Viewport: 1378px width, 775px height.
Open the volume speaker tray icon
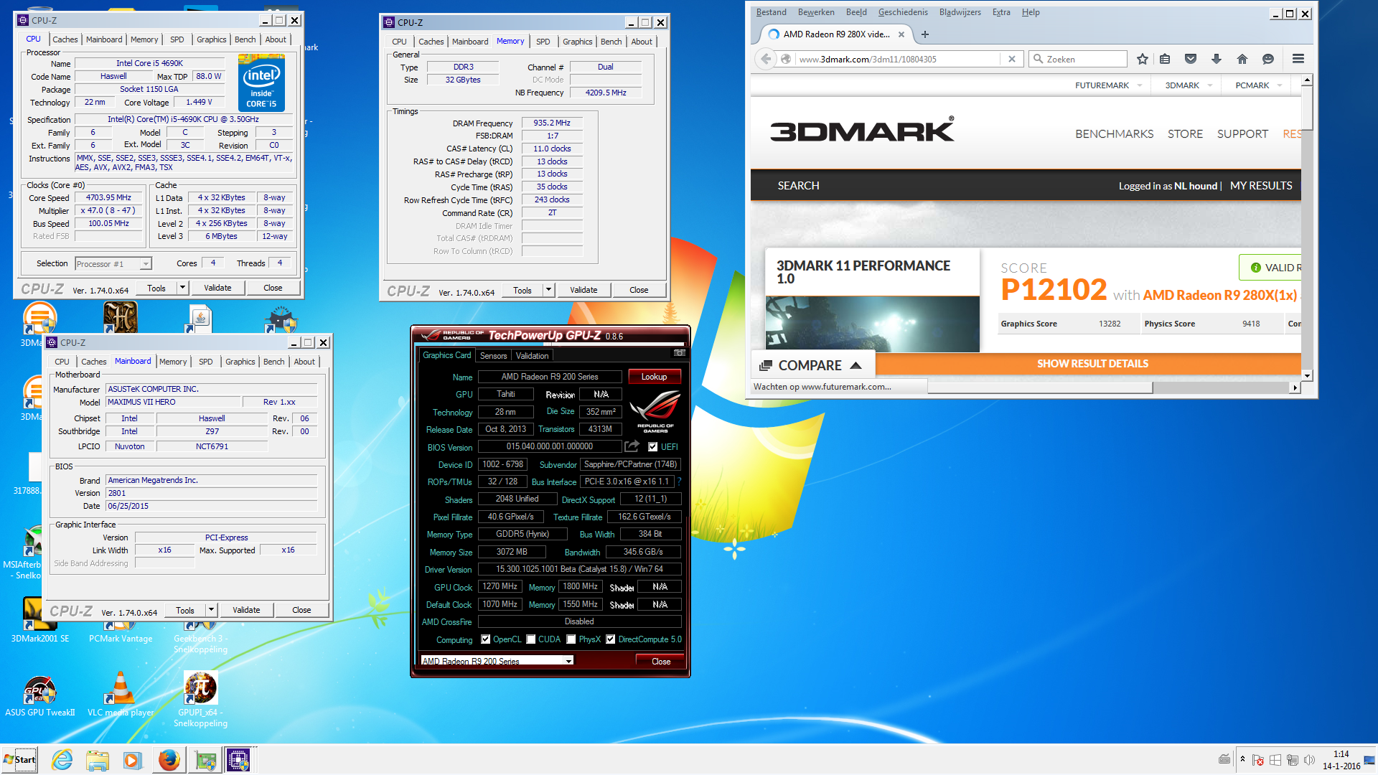pos(1309,760)
